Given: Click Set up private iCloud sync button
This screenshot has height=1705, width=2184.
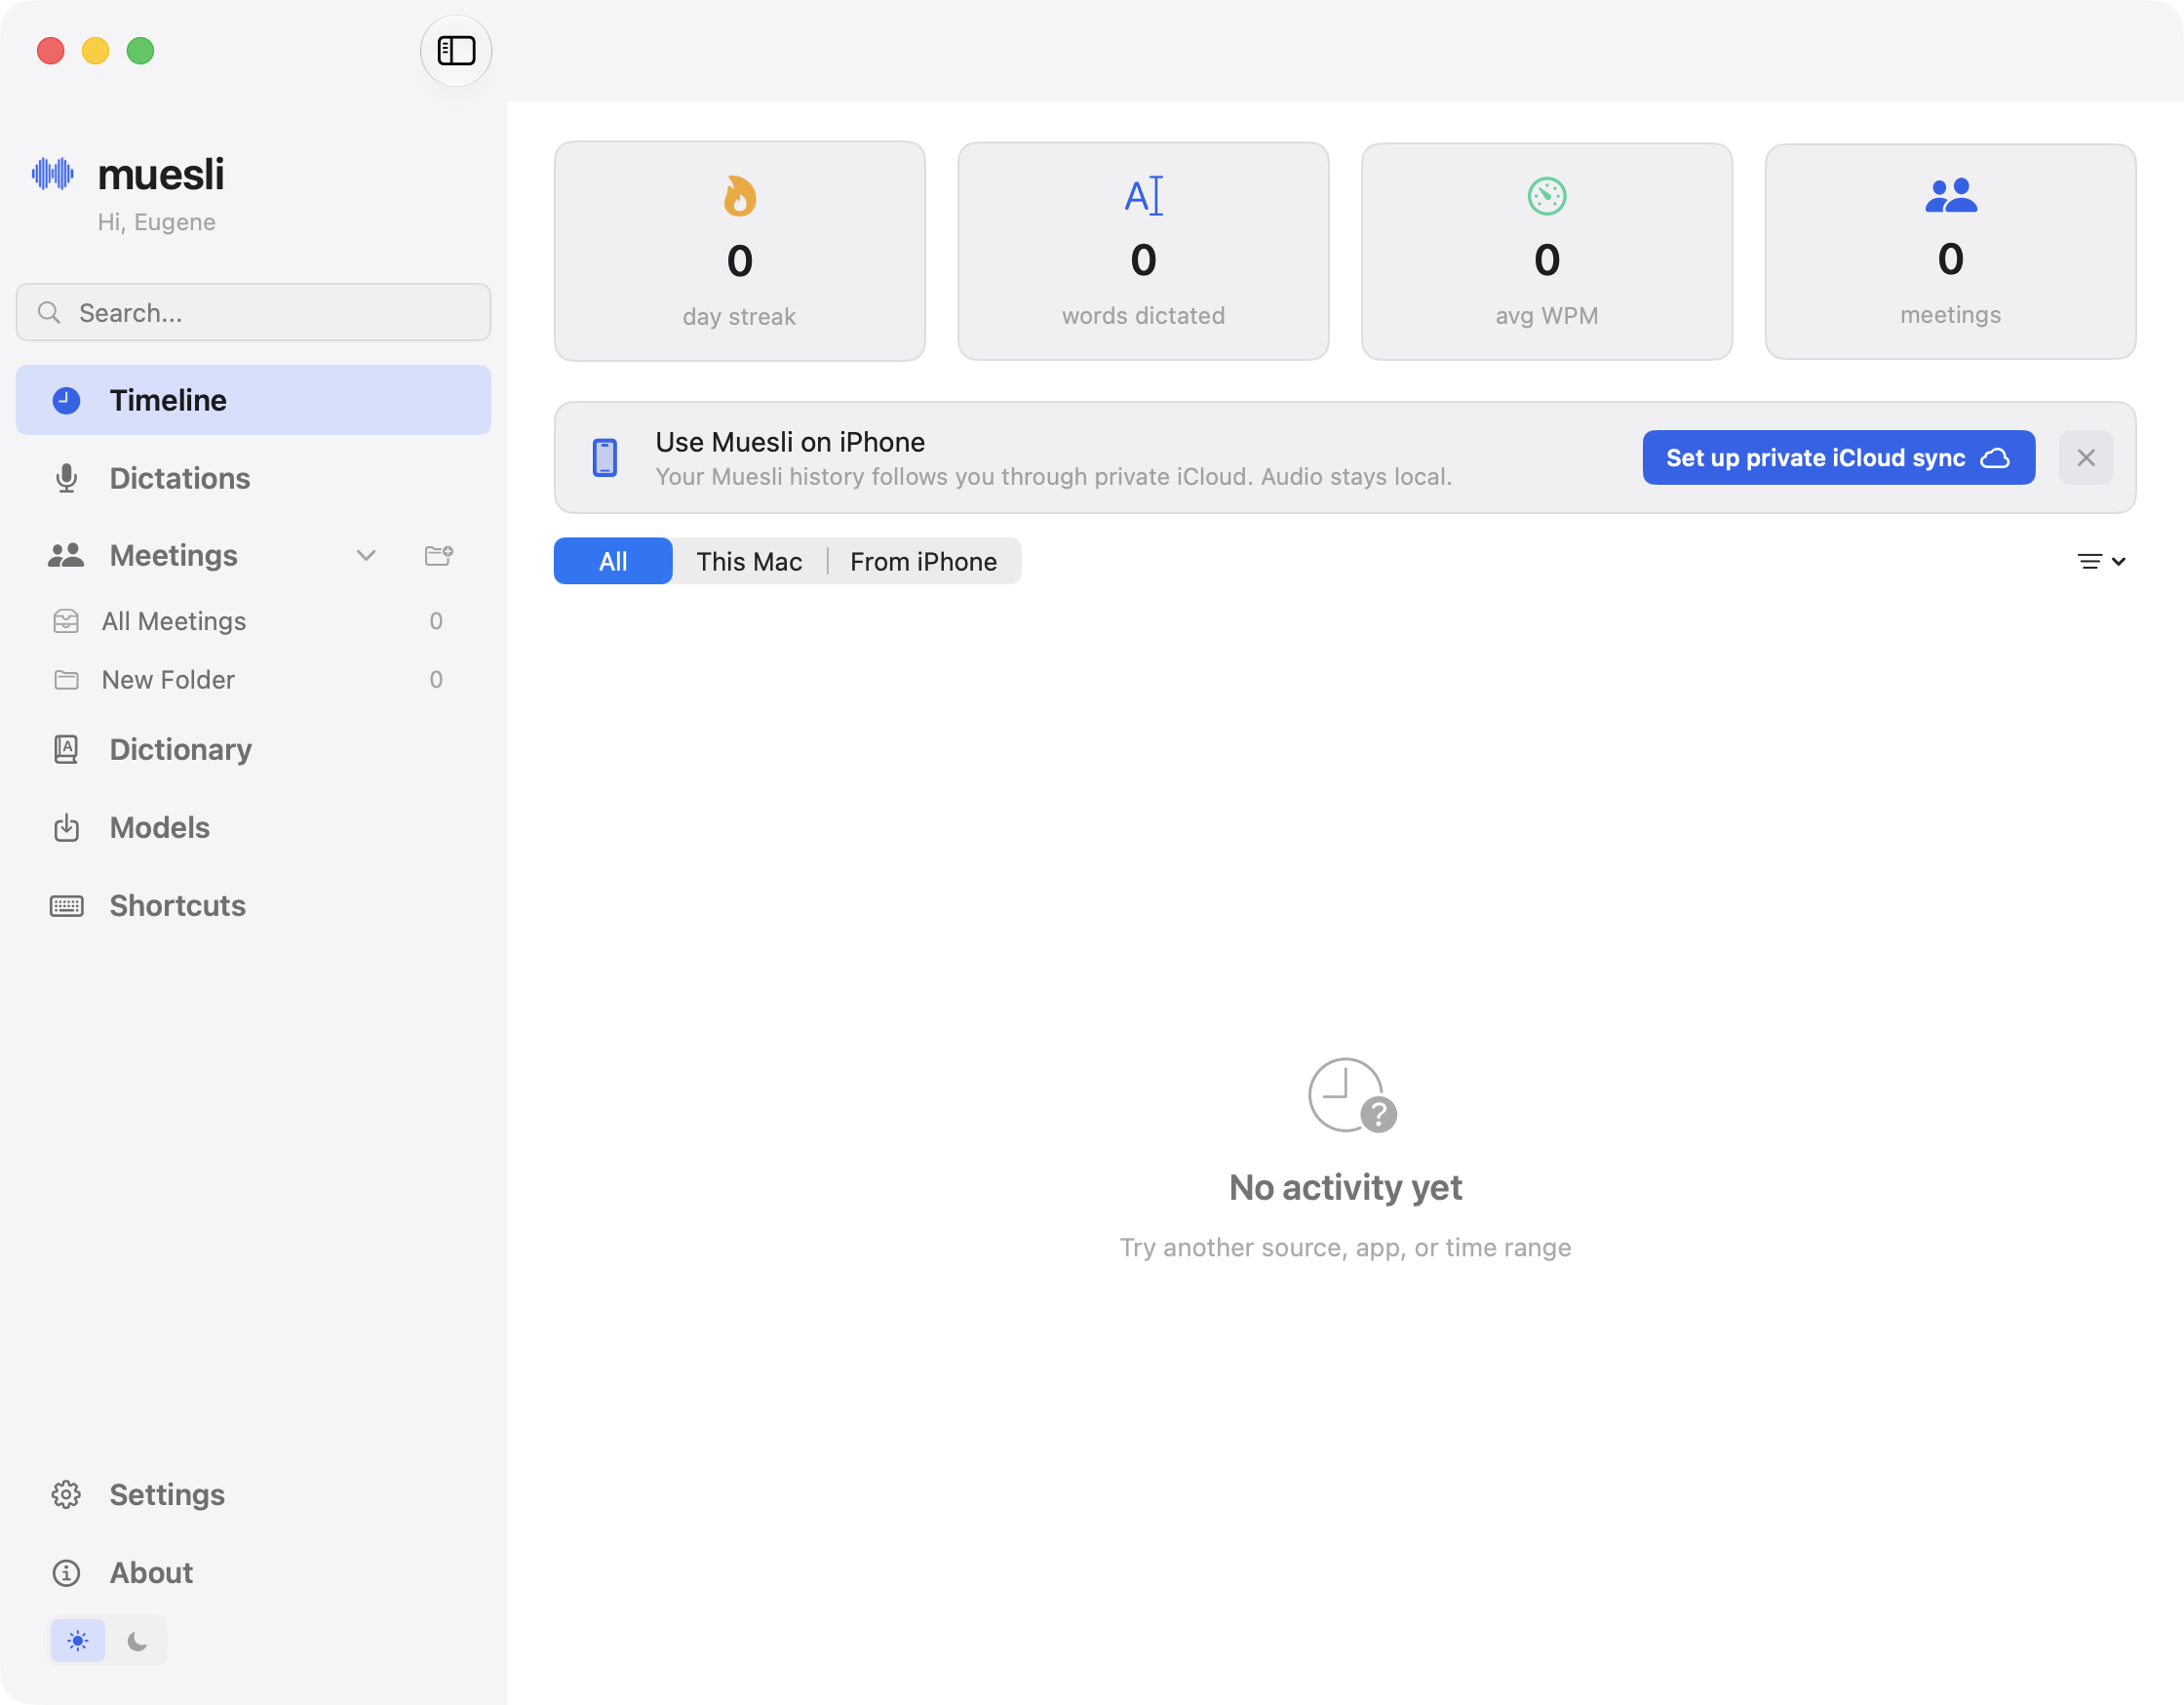Looking at the screenshot, I should (x=1839, y=457).
